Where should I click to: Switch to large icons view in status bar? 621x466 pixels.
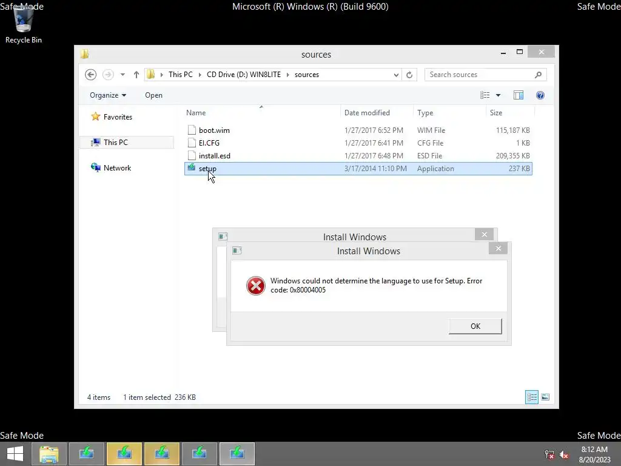pyautogui.click(x=545, y=397)
